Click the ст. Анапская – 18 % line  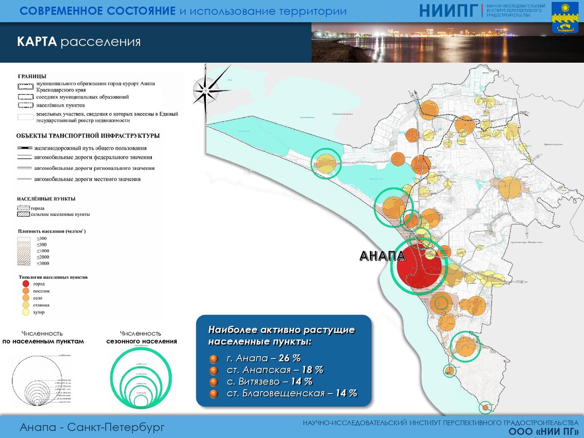[x=275, y=370]
